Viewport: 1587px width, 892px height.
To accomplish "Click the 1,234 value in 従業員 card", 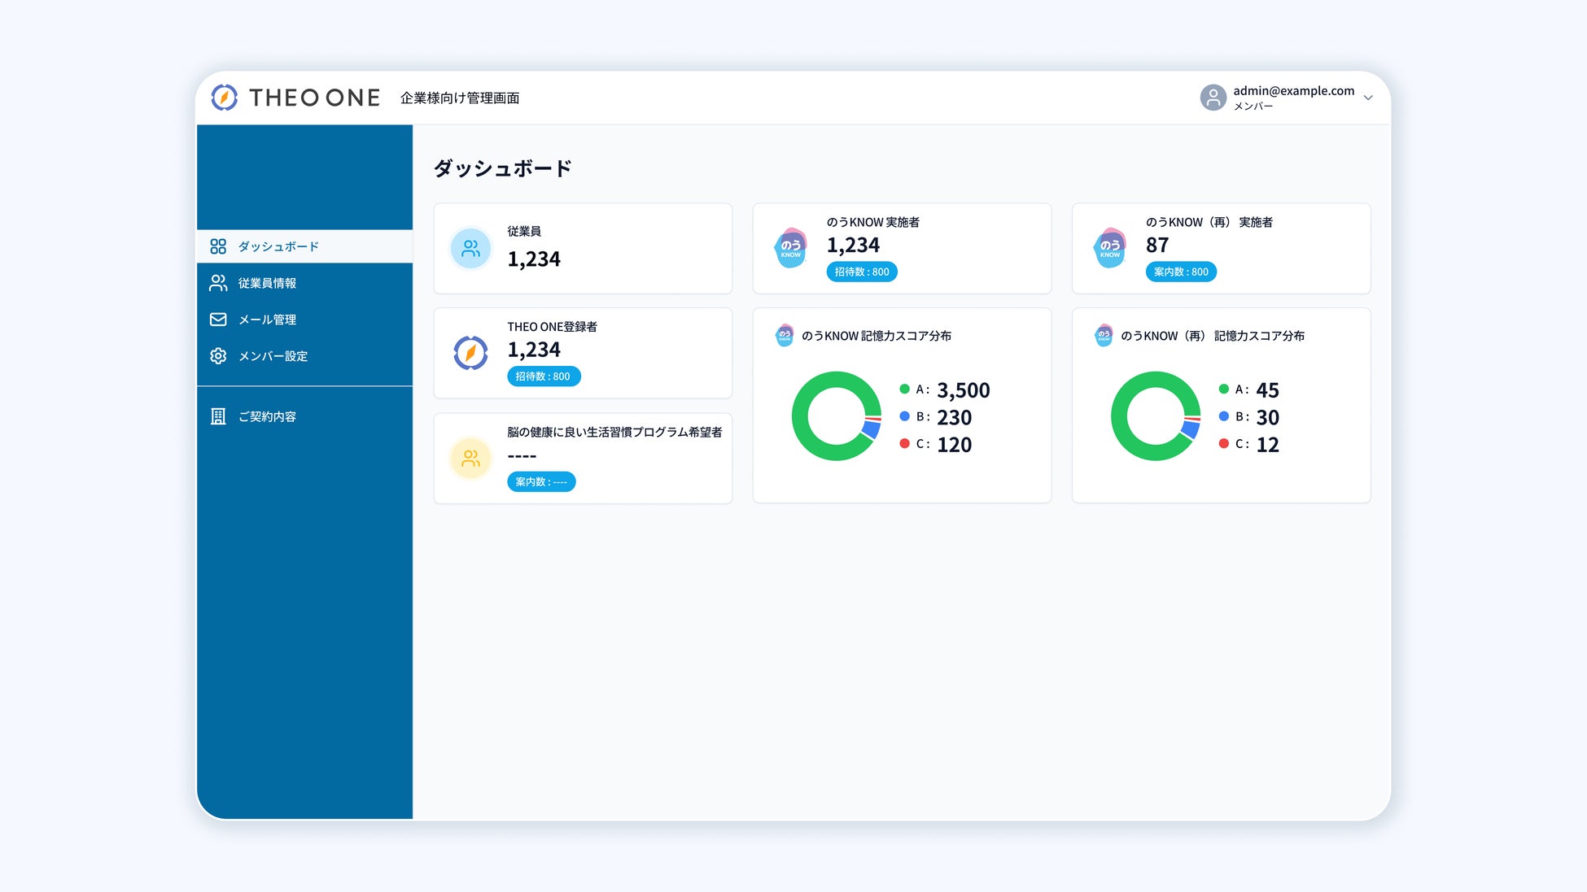I will click(x=534, y=259).
